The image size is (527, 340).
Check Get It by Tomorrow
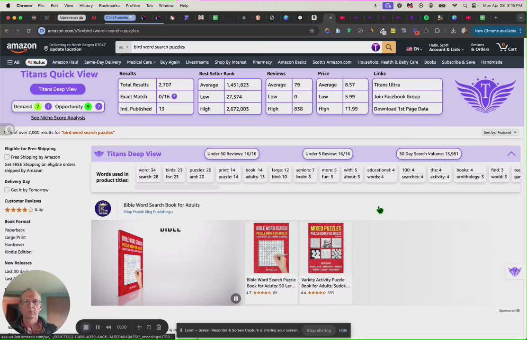[7, 190]
